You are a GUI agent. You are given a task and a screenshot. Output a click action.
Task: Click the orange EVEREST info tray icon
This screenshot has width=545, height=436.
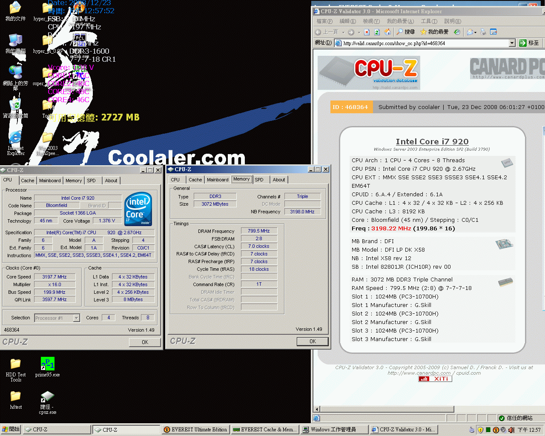coord(496,430)
